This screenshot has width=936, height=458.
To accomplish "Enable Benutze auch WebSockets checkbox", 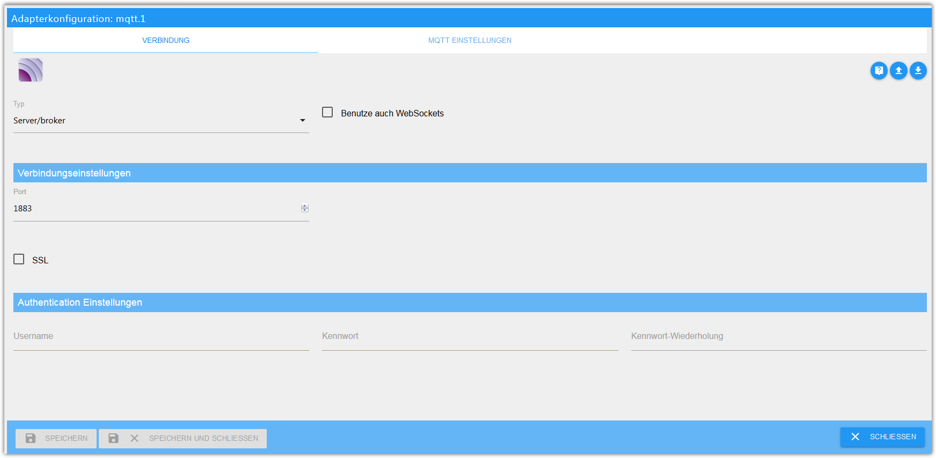I will tap(327, 112).
